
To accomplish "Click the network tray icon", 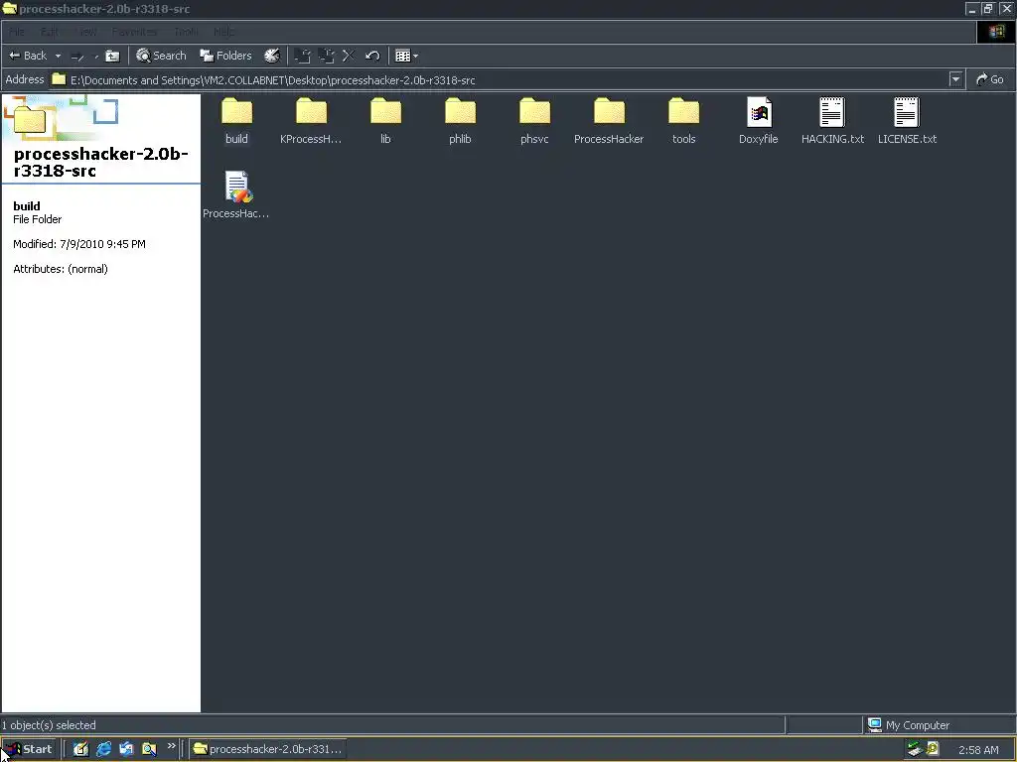I will tap(915, 749).
